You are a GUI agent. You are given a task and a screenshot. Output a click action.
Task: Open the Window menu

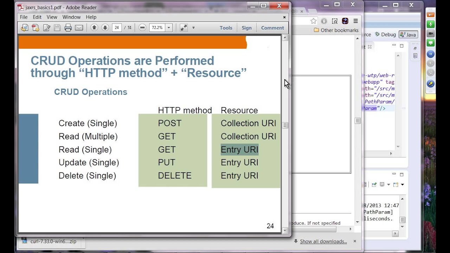(x=71, y=17)
